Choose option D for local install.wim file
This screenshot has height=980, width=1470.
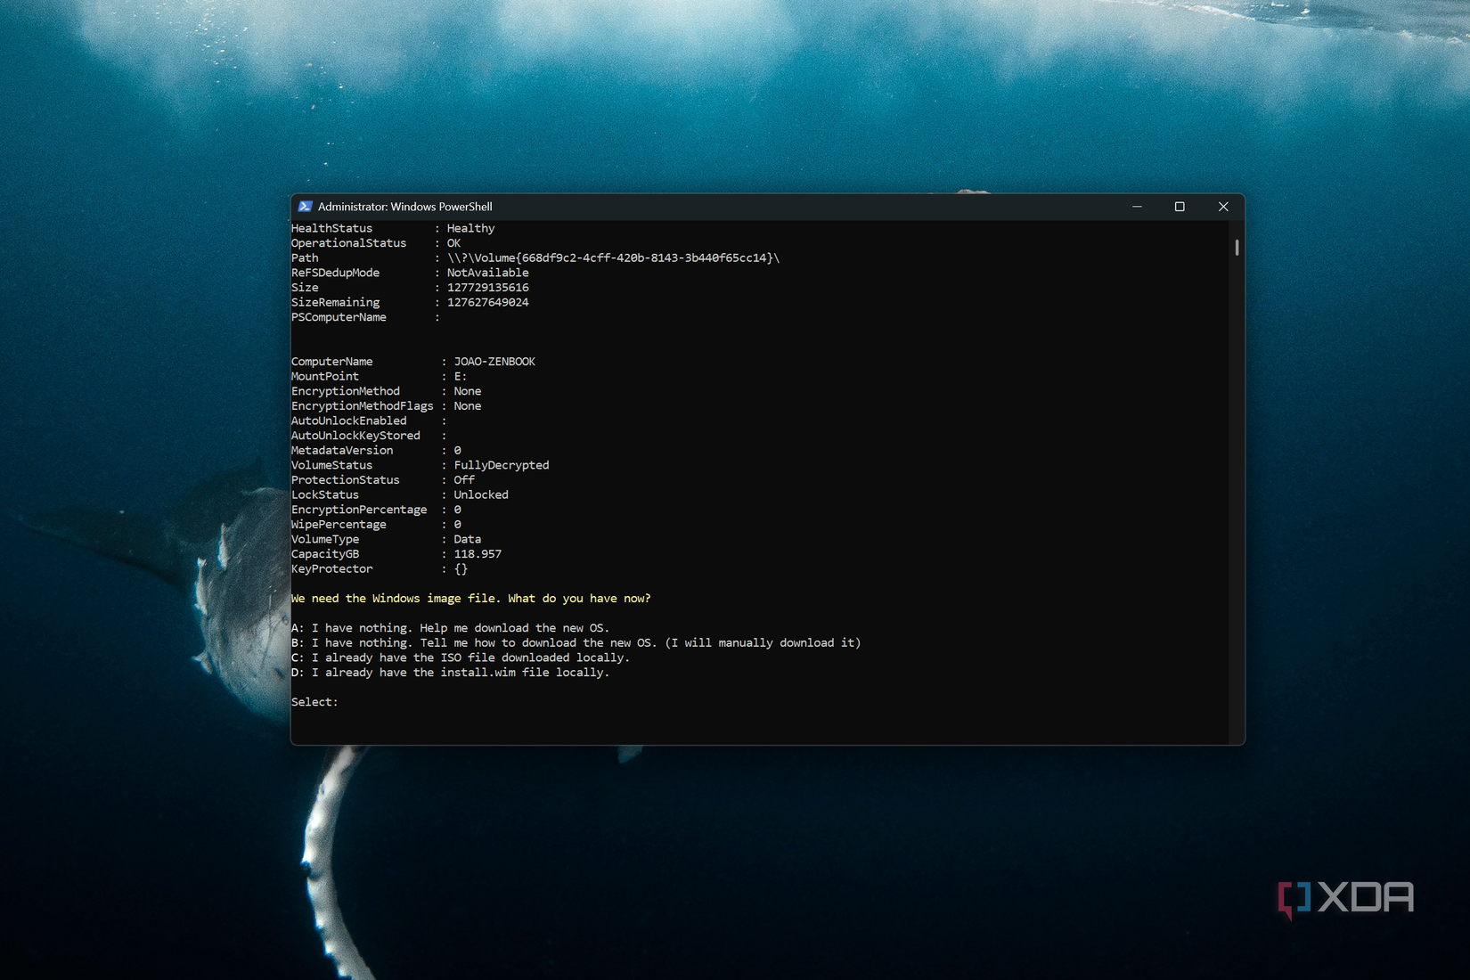[x=451, y=673]
